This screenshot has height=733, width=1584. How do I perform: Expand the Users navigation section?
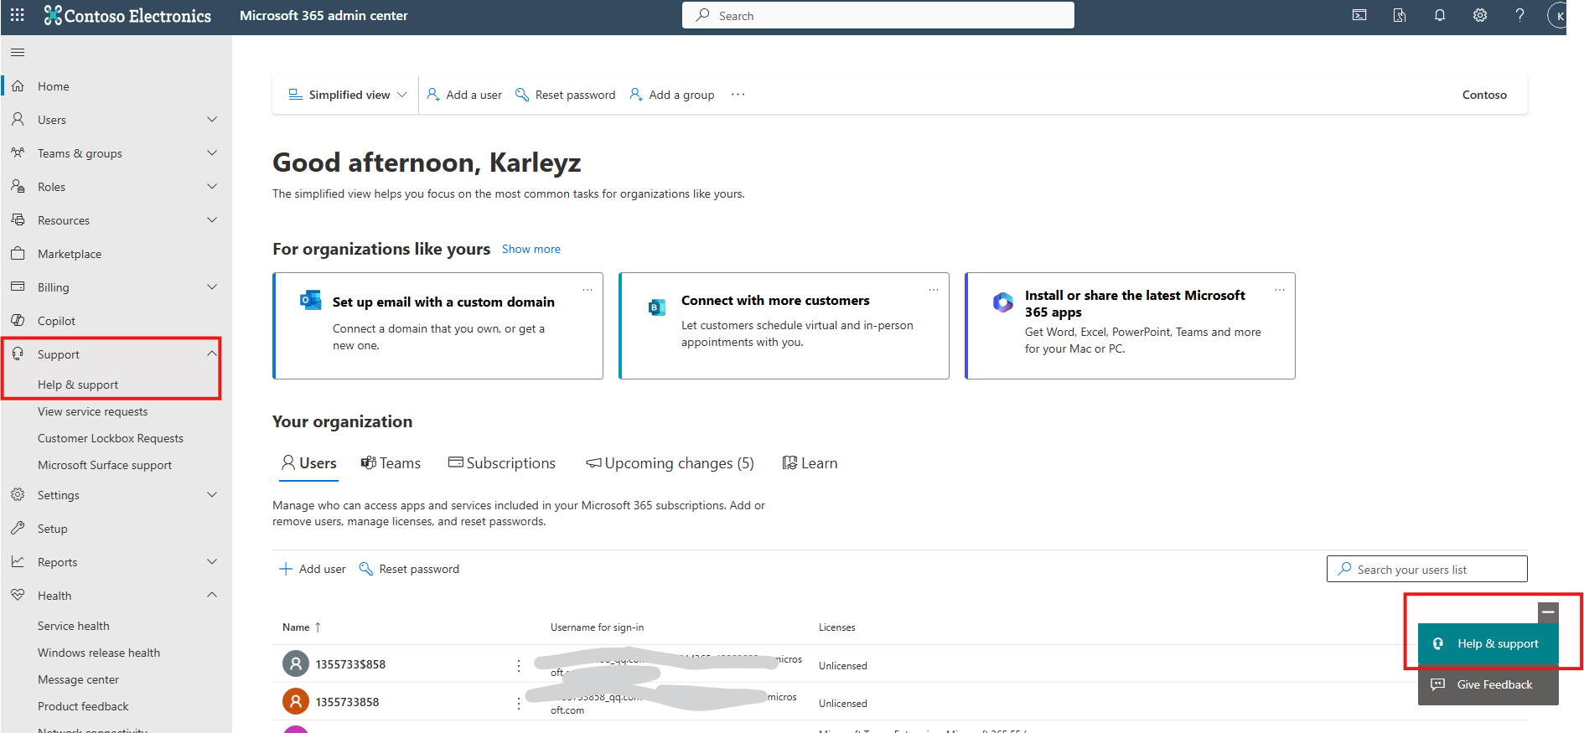(x=212, y=120)
